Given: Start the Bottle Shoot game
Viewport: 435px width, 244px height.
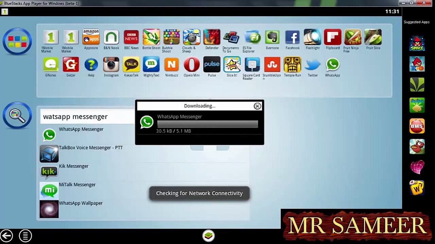Looking at the screenshot, I should [x=151, y=37].
